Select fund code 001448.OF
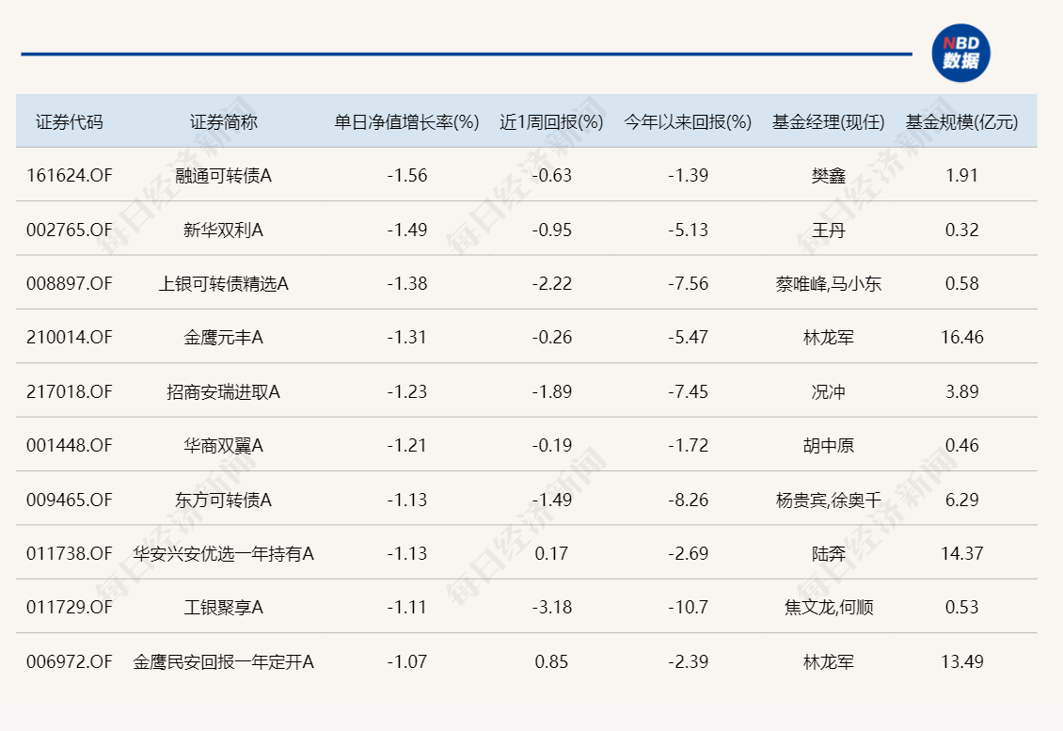The height and width of the screenshot is (731, 1063). (x=70, y=446)
